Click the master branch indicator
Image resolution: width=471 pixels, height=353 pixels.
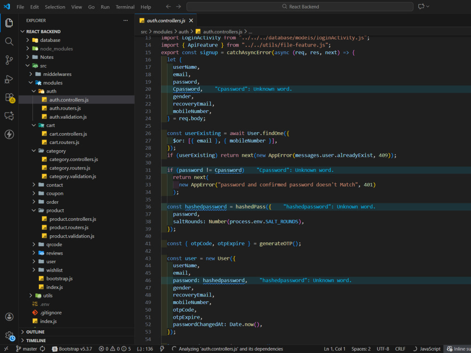(26, 349)
